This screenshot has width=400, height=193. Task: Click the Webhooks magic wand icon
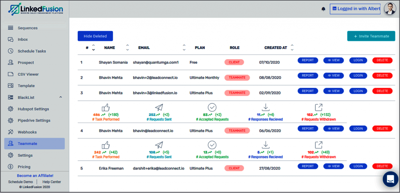tap(11, 132)
